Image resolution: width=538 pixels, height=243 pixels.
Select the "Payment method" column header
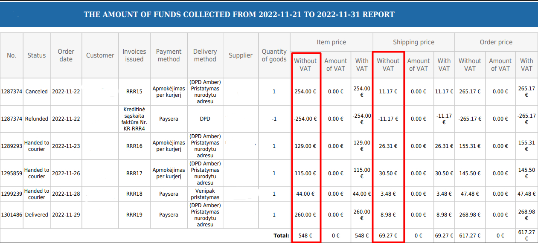pyautogui.click(x=169, y=55)
